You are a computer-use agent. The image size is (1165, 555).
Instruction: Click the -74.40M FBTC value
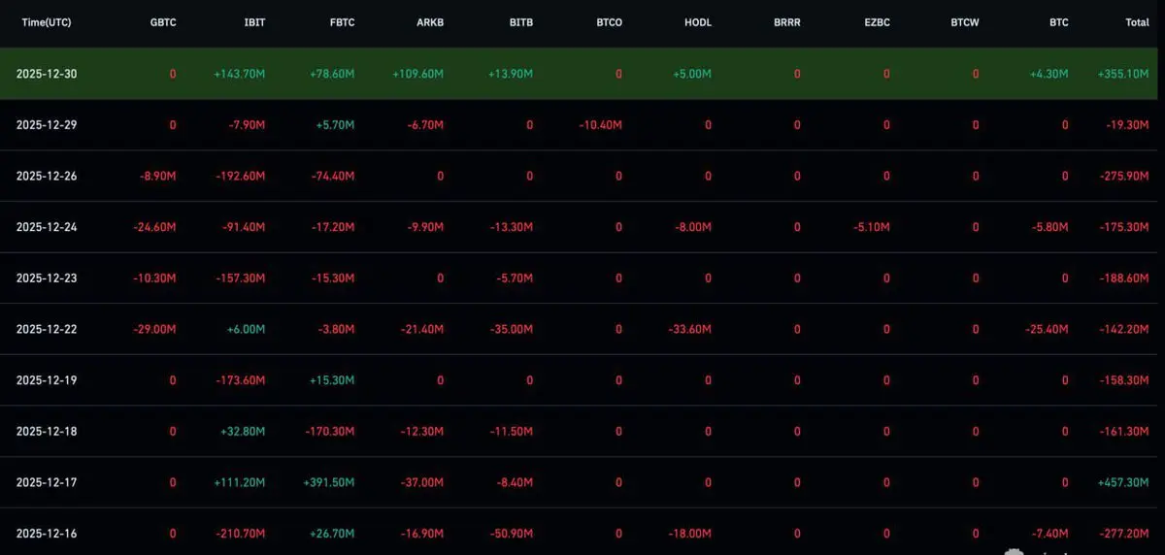pos(335,176)
